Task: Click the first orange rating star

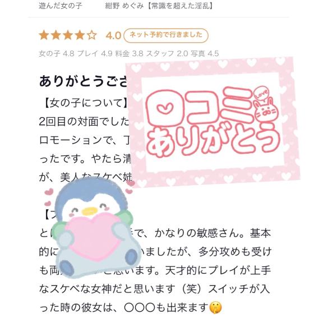Action: coord(44,35)
